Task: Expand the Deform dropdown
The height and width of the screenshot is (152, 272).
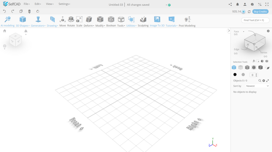Action: click(x=89, y=22)
